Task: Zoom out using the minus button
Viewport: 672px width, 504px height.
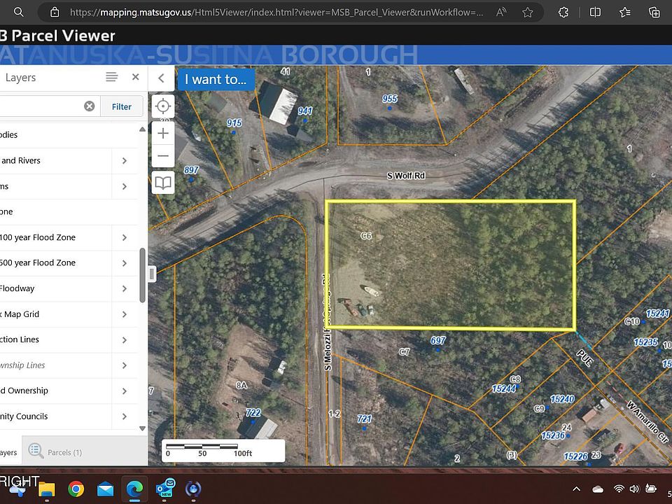Action: click(163, 155)
